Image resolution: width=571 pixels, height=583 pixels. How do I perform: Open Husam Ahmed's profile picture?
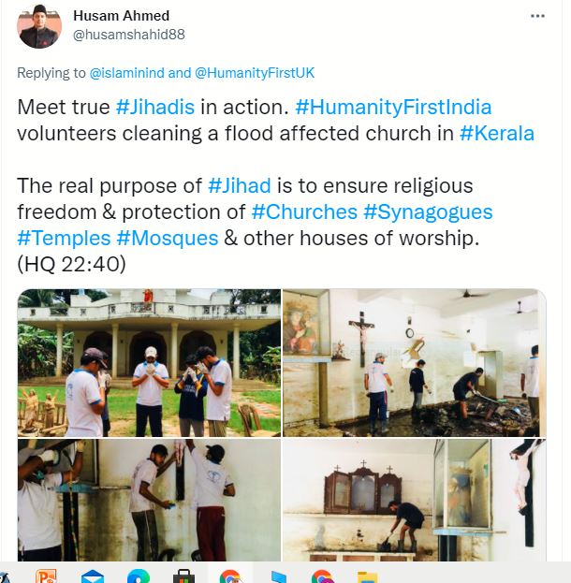[39, 26]
